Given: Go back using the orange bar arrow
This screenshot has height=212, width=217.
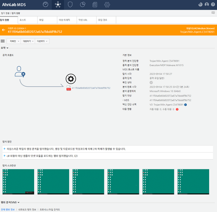Looking at the screenshot, I should pyautogui.click(x=4, y=30).
